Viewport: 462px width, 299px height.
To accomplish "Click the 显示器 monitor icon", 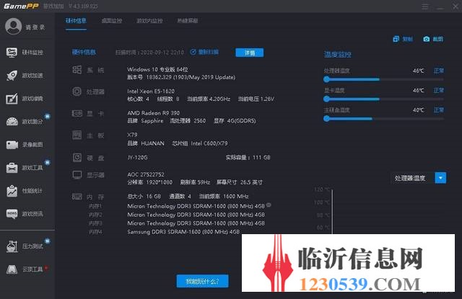I will tap(77, 175).
